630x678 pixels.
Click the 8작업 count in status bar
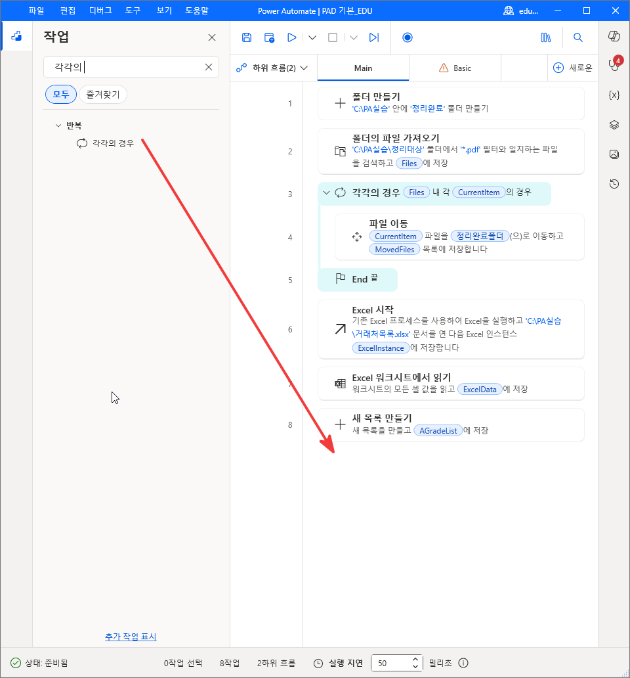(x=229, y=663)
